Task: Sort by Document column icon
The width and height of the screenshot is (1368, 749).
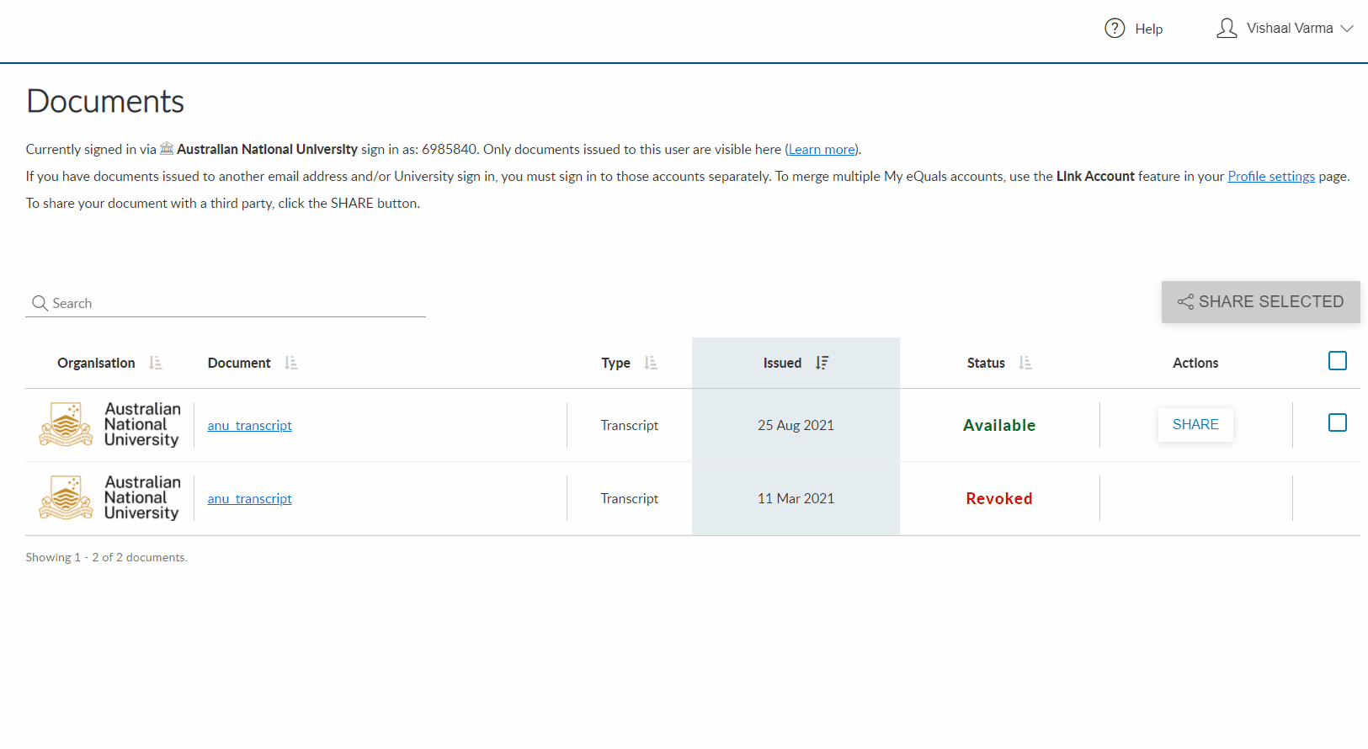Action: pos(291,363)
